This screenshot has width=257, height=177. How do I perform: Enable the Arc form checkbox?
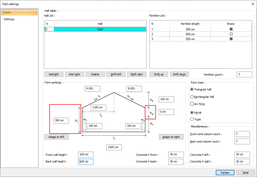coord(192,104)
